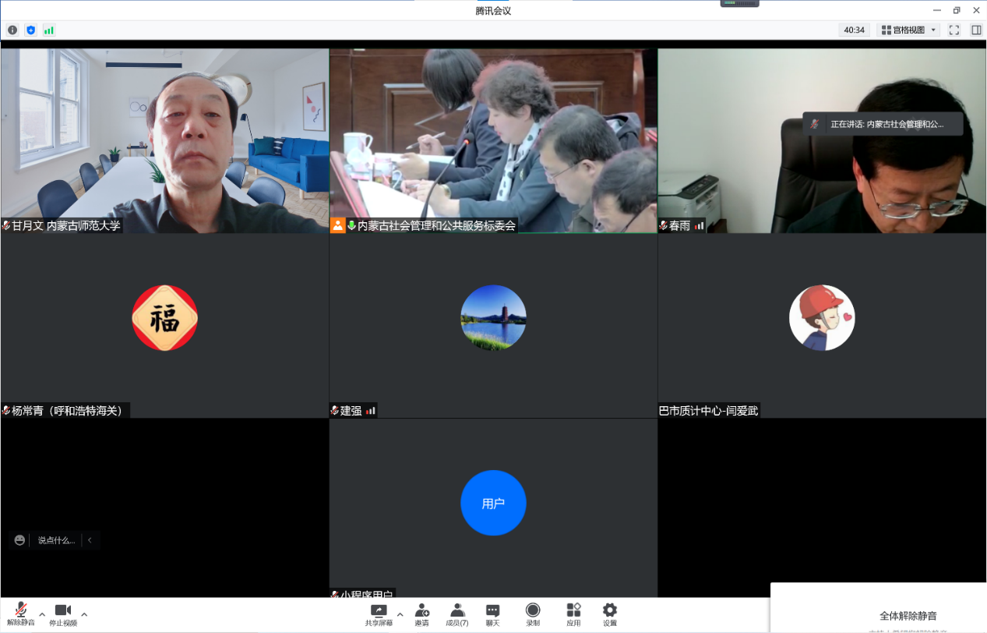The height and width of the screenshot is (633, 987).
Task: Open the 聊天 chat panel
Action: [492, 614]
